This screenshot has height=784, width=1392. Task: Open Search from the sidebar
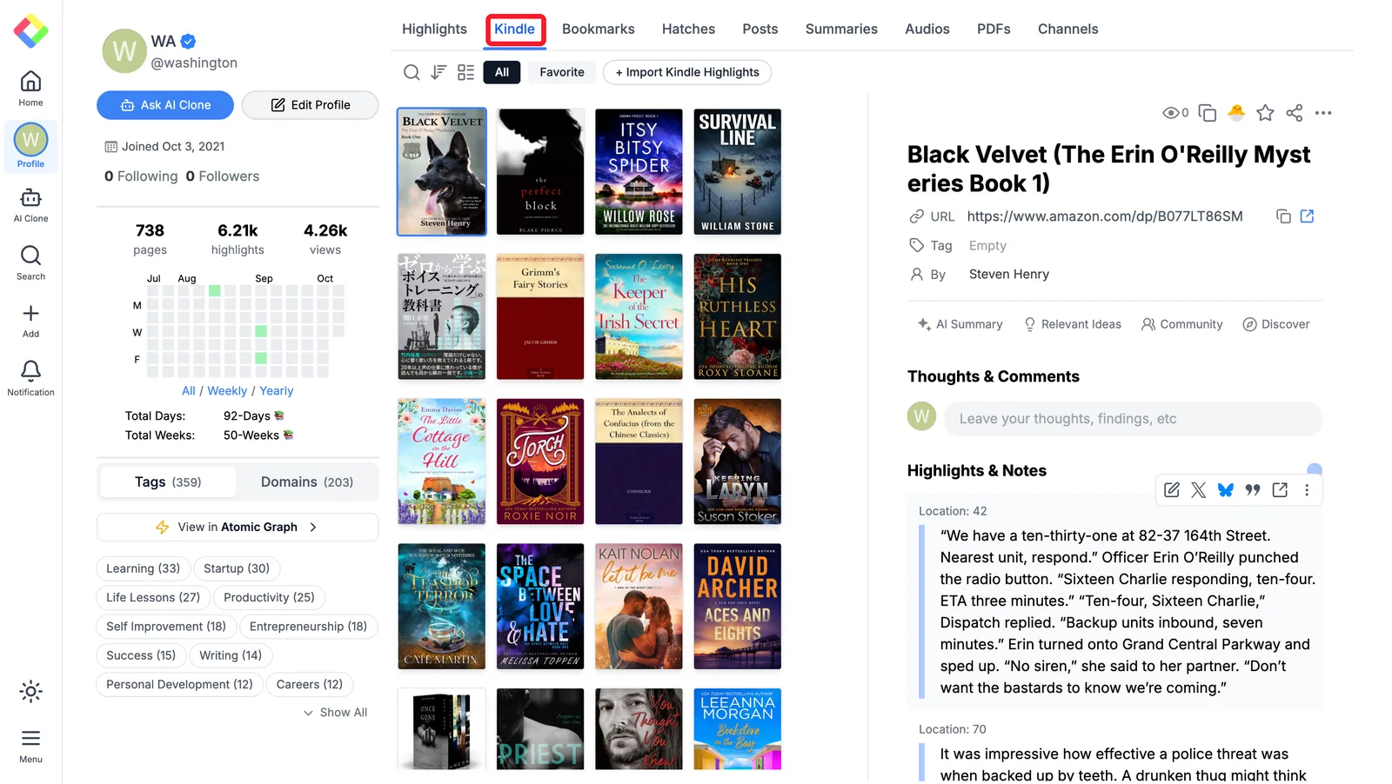30,262
